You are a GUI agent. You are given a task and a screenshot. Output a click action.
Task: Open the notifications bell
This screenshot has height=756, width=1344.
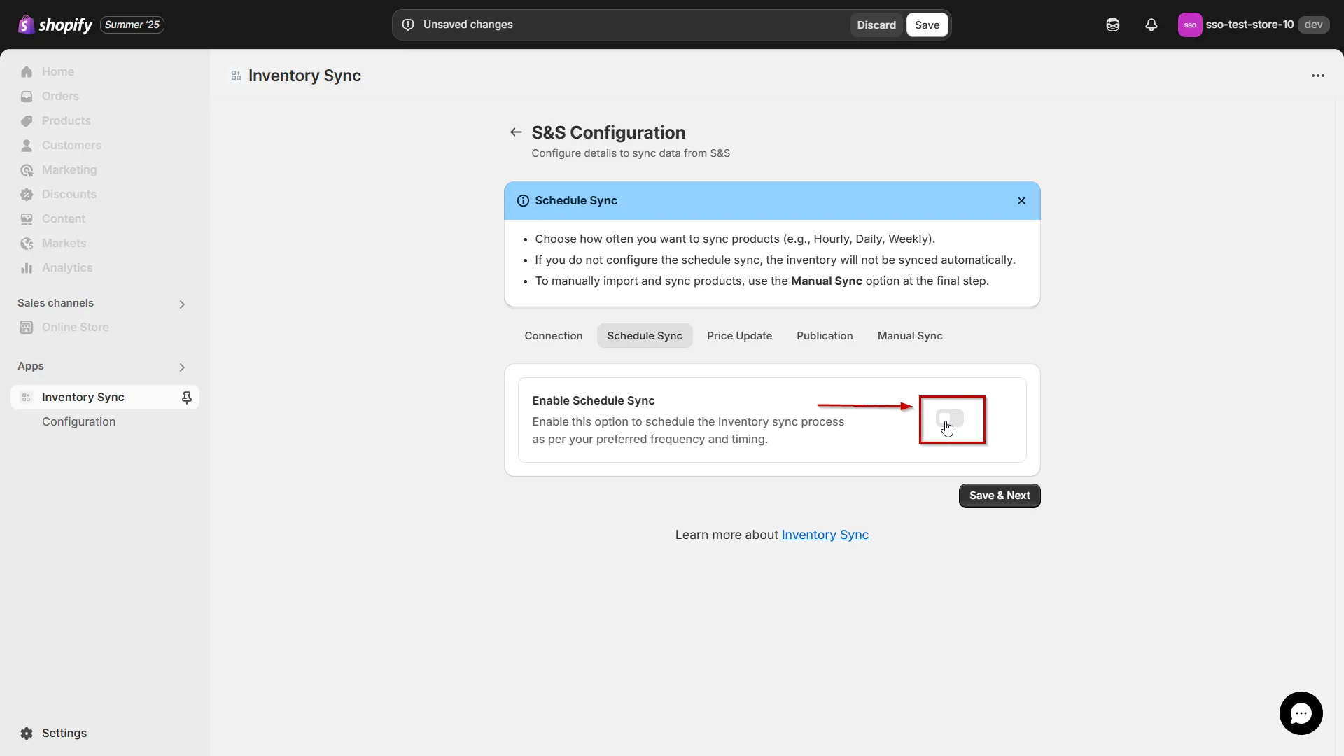(x=1151, y=24)
